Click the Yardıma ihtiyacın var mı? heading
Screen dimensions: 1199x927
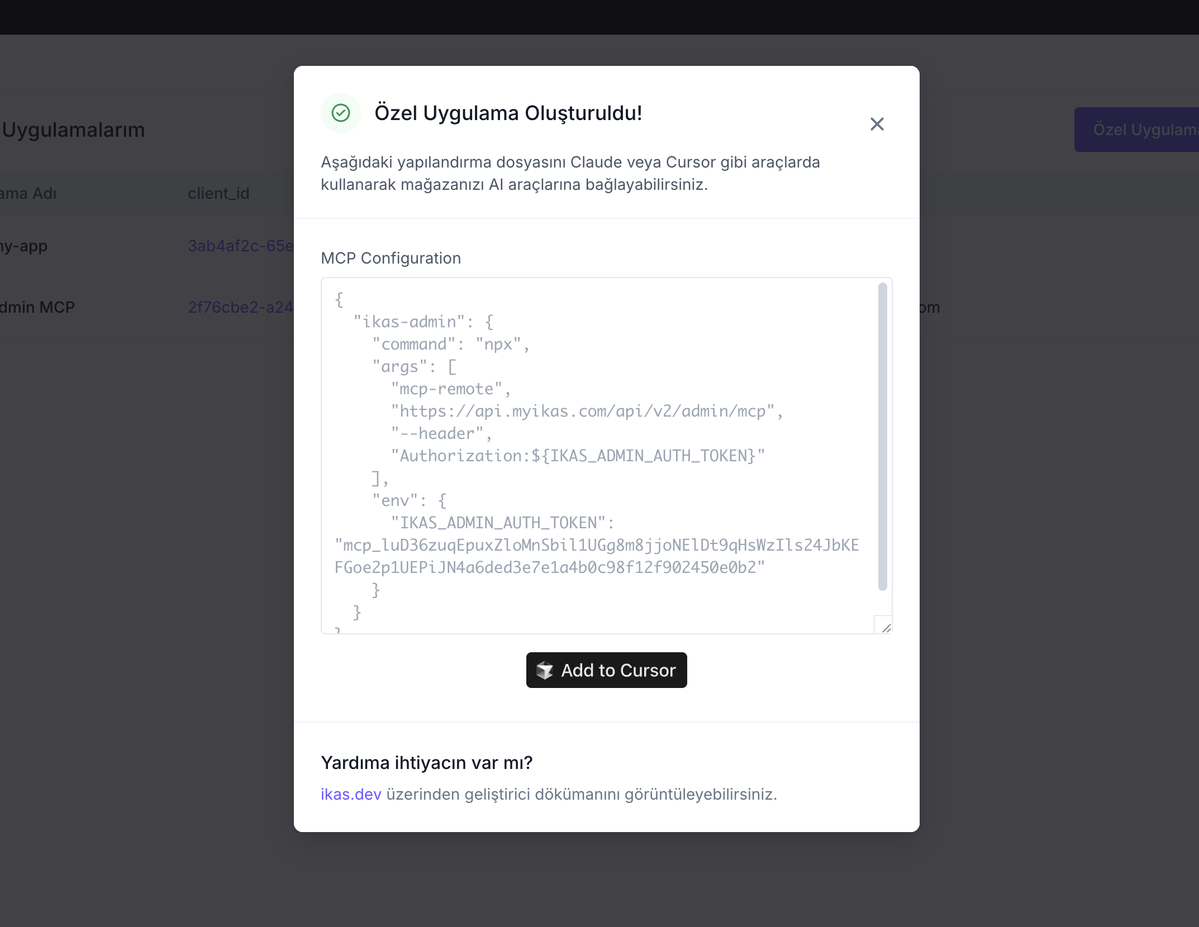coord(426,762)
